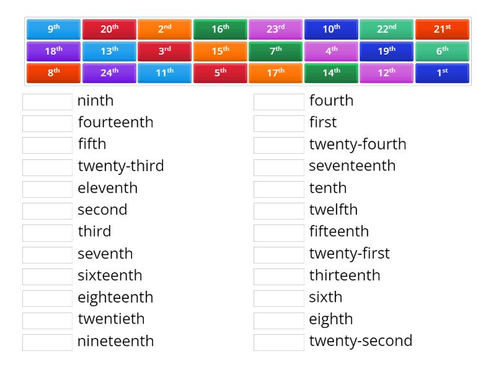Click the empty slot beside twelfth
The width and height of the screenshot is (496, 372).
[x=278, y=210]
